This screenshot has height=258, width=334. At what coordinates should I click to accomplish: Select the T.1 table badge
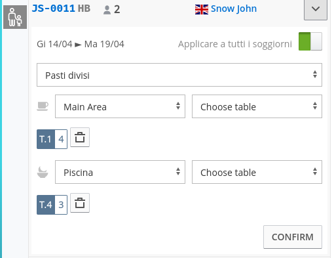point(52,139)
